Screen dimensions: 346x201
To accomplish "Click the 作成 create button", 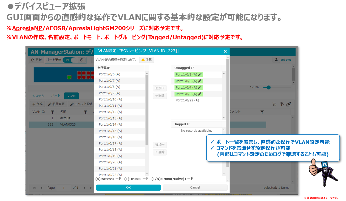I will click(37, 104).
